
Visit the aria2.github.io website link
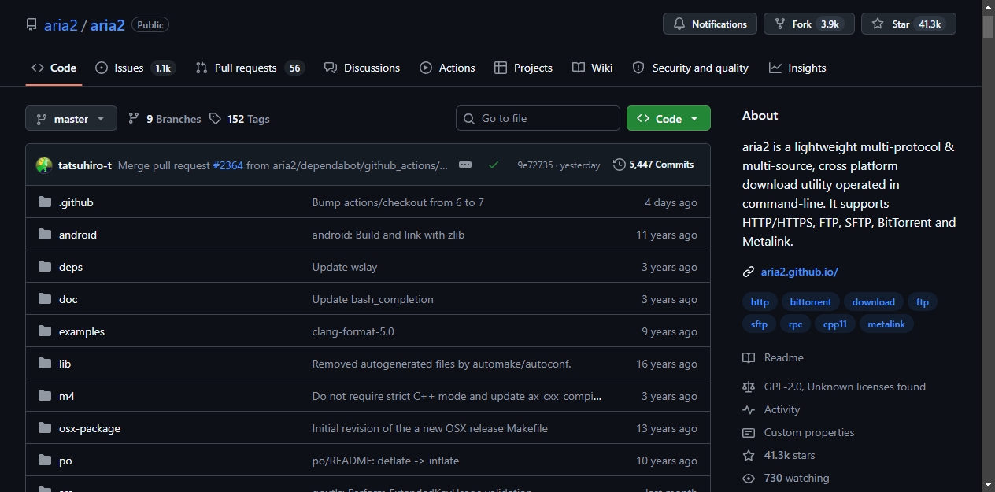(x=799, y=272)
